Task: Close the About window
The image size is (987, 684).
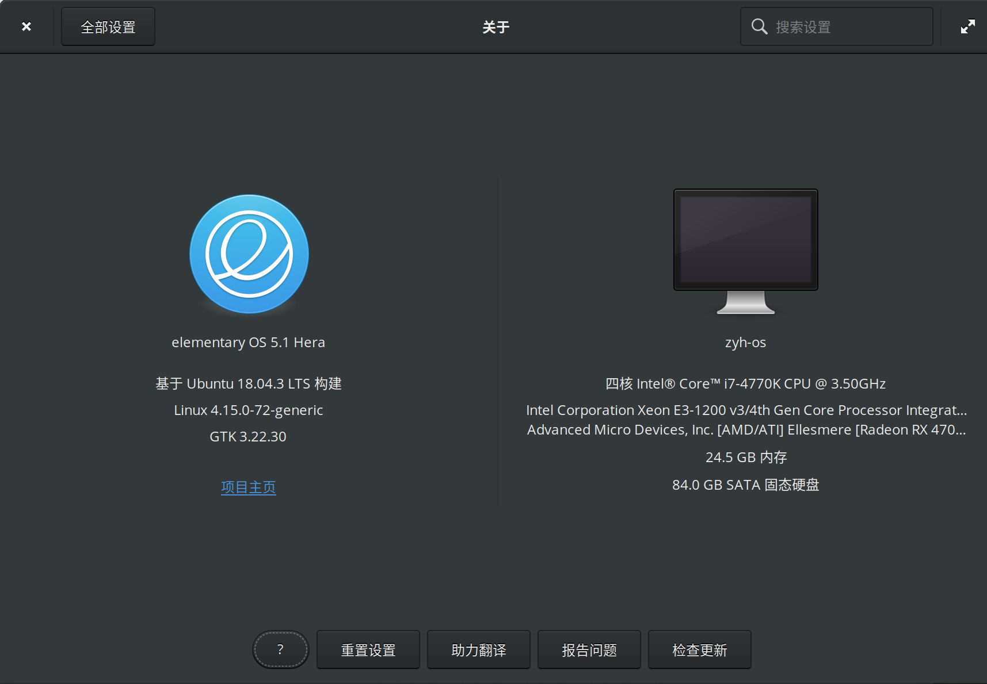Action: [26, 26]
